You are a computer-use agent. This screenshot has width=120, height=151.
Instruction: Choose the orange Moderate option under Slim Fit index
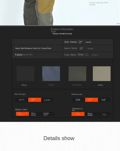[35, 100]
